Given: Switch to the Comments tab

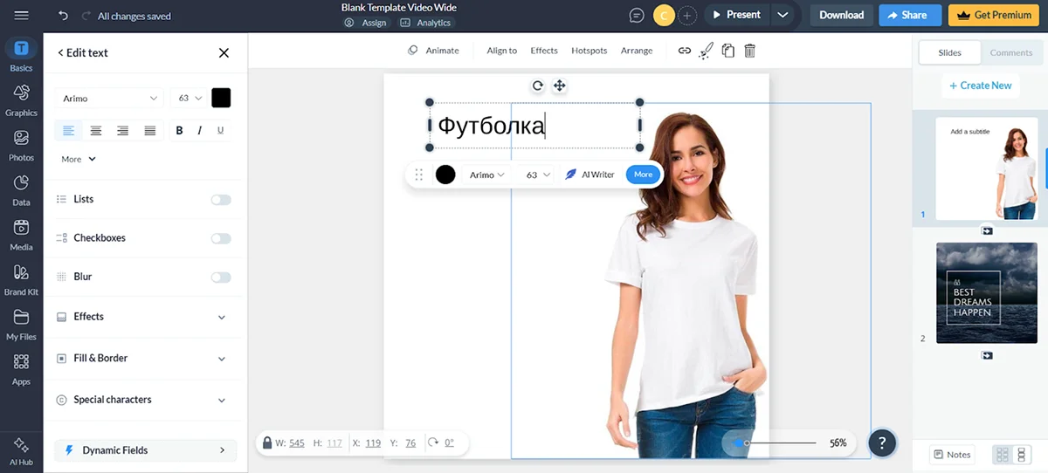Looking at the screenshot, I should click(x=1010, y=53).
